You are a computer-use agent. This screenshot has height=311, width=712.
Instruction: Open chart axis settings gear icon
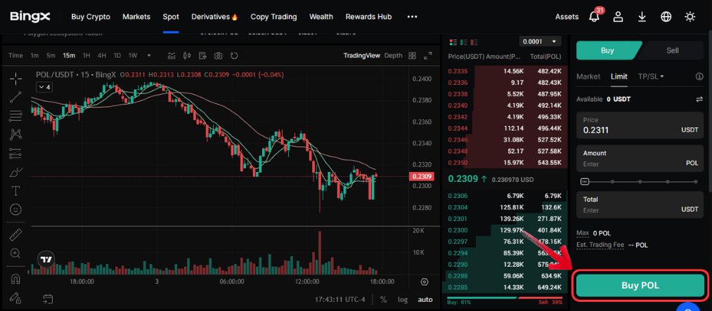424,282
